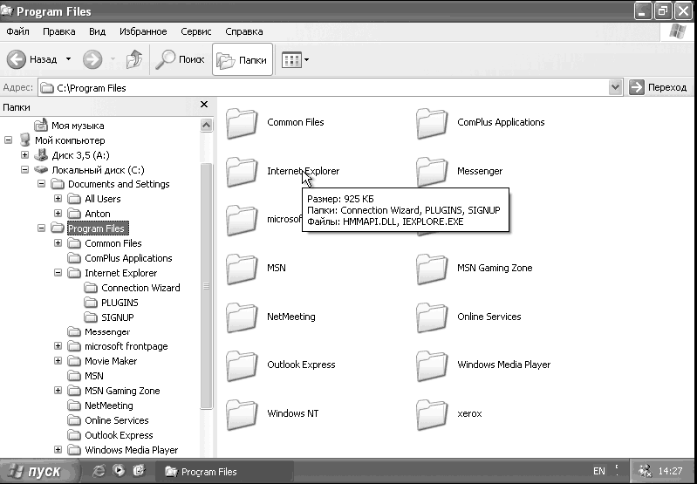The height and width of the screenshot is (484, 697).
Task: Collapse the Program Files tree node
Action: [x=41, y=228]
